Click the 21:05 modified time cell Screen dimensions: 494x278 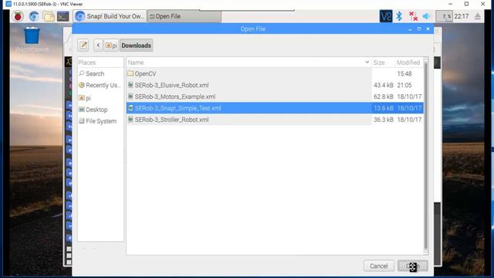tap(404, 85)
